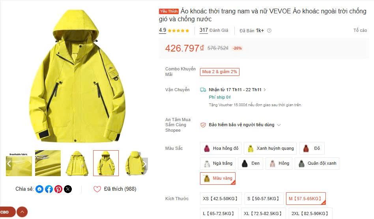Click the heart icon Đã thích
The width and height of the screenshot is (374, 219).
(x=97, y=189)
